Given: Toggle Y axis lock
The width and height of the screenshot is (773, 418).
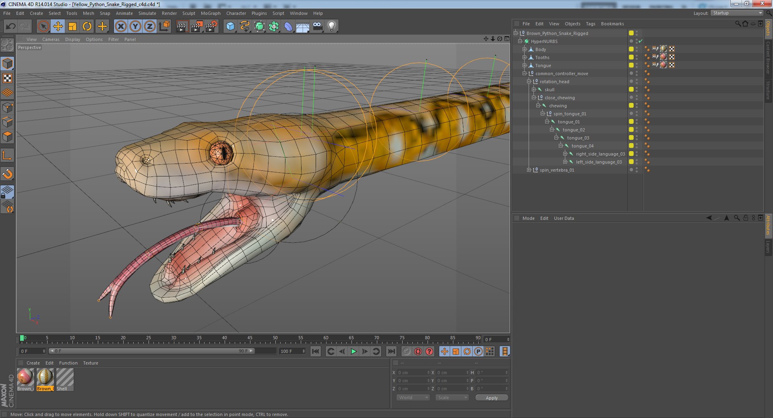Looking at the screenshot, I should pyautogui.click(x=135, y=27).
